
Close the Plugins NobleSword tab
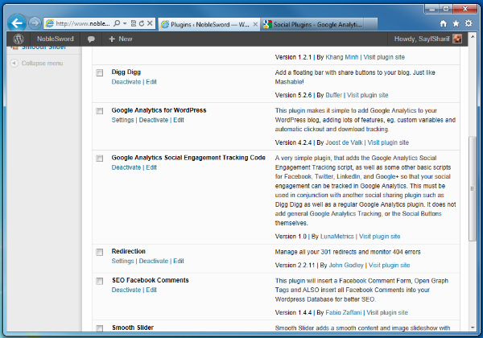point(255,24)
